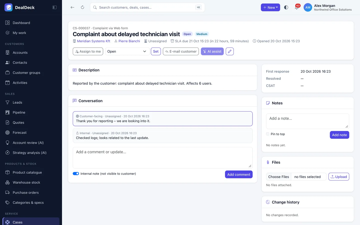Go back with the arrow icon
The width and height of the screenshot is (360, 225).
click(72, 7)
